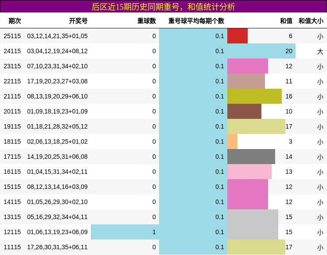The height and width of the screenshot is (255, 327).
Task: Click period number 19115
Action: coord(12,126)
